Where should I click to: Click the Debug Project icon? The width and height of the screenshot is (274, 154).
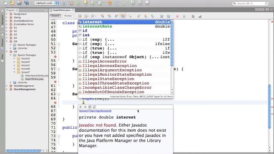tap(86, 3)
